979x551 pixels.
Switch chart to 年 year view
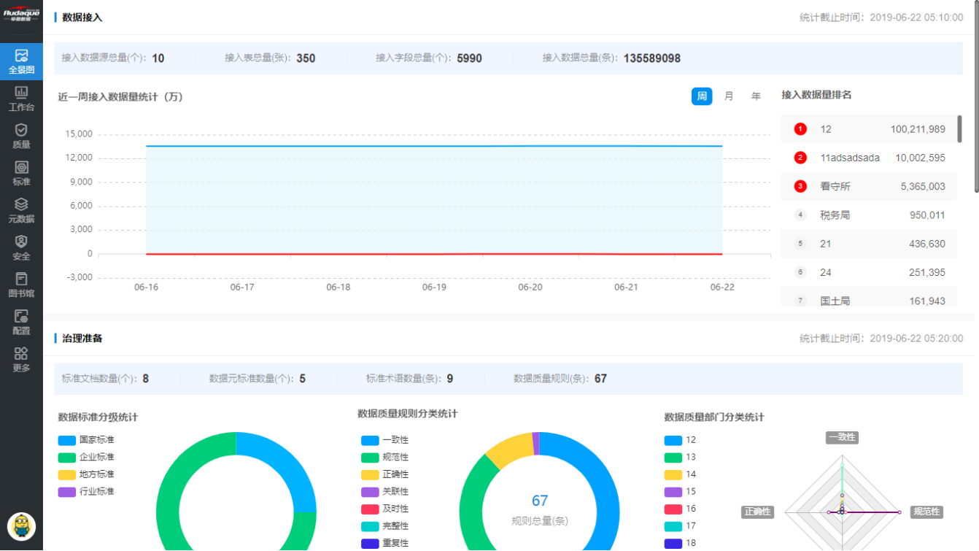coord(756,96)
